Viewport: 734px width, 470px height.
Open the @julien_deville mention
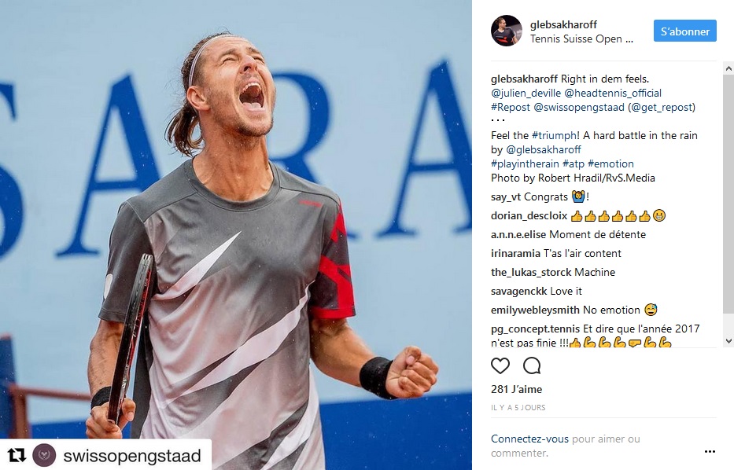coord(526,93)
